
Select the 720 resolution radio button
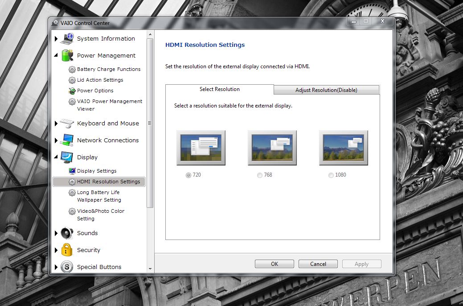[x=188, y=175]
